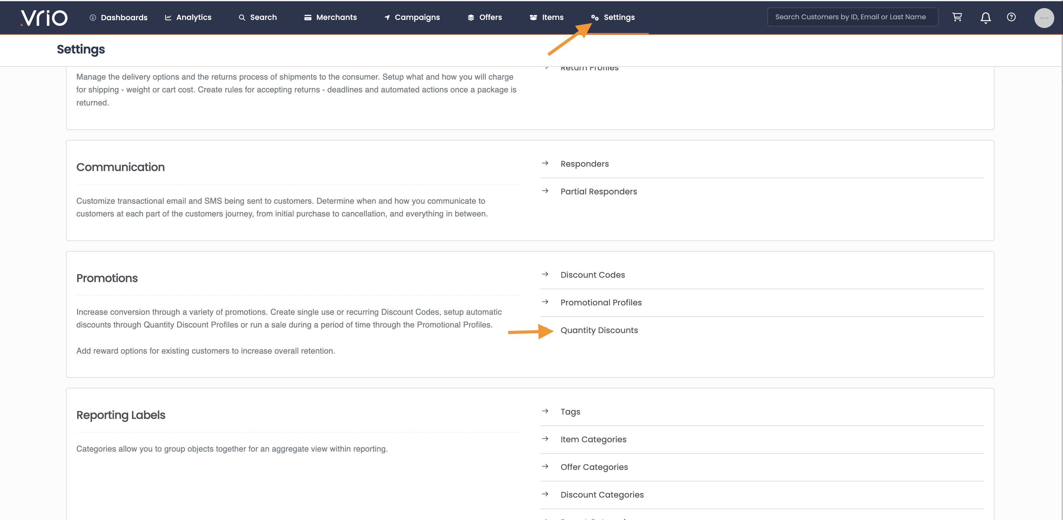Viewport: 1063px width, 520px height.
Task: Open the help question mark icon
Action: [x=1011, y=17]
